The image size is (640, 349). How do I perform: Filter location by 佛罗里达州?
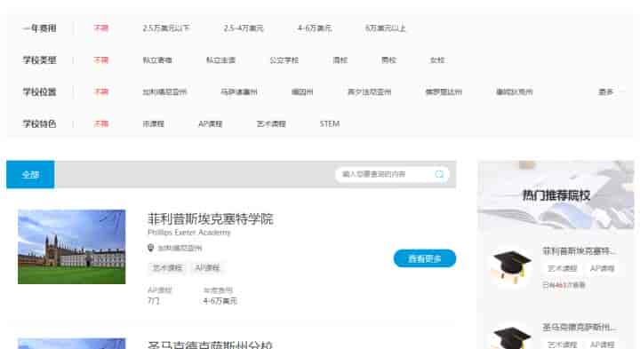444,91
